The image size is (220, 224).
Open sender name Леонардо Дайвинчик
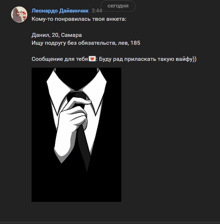(x=60, y=11)
